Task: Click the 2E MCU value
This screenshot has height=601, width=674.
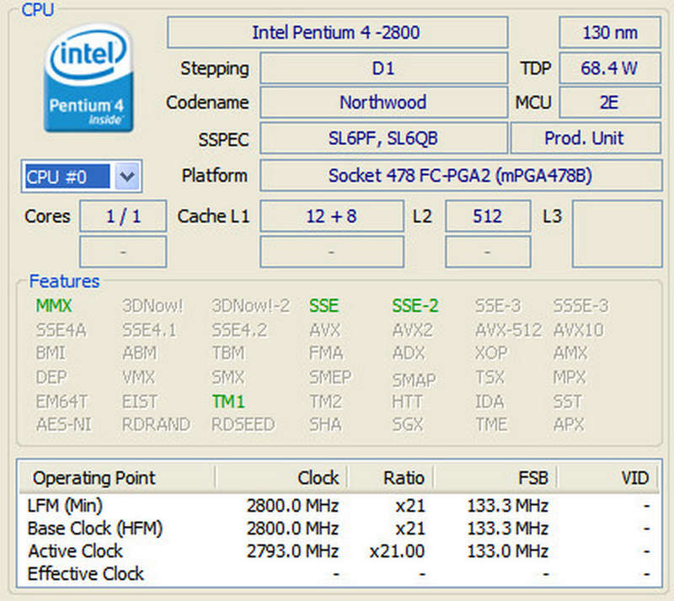Action: pos(609,102)
